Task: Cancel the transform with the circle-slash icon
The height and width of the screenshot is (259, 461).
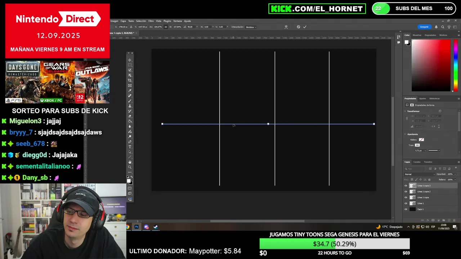Action: coord(298,27)
